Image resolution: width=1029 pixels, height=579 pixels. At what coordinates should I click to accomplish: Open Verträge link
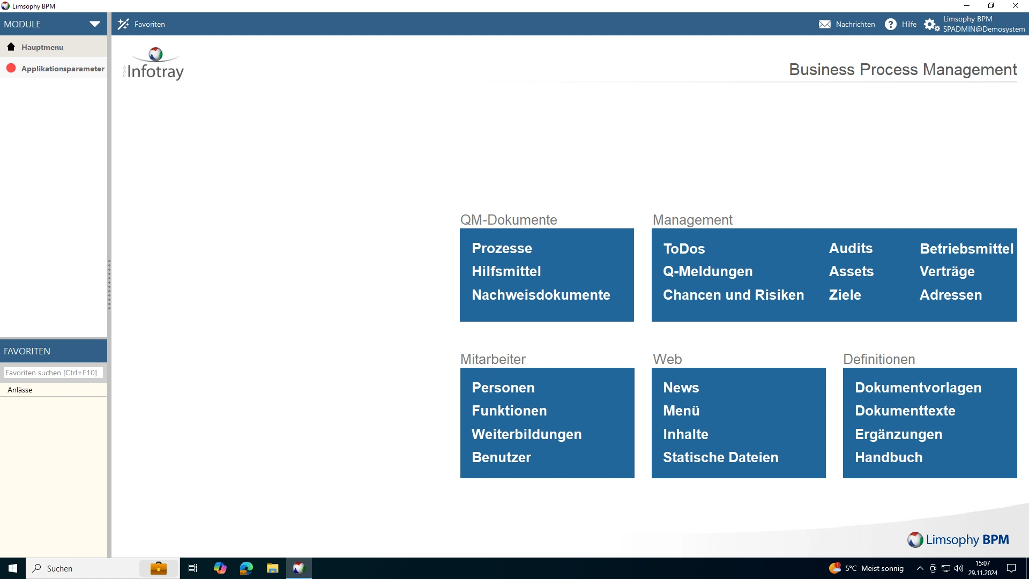point(947,271)
